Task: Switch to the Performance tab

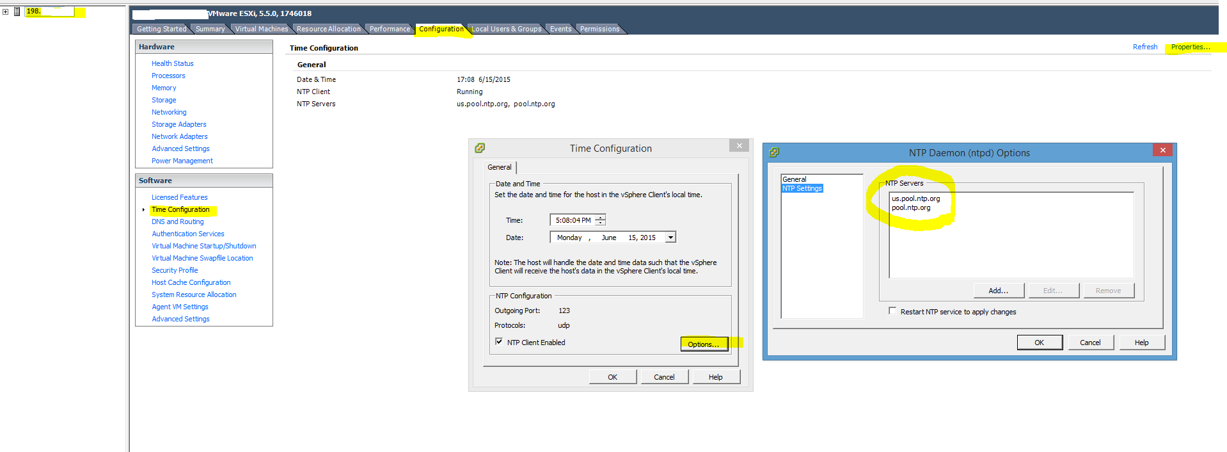Action: coord(390,29)
